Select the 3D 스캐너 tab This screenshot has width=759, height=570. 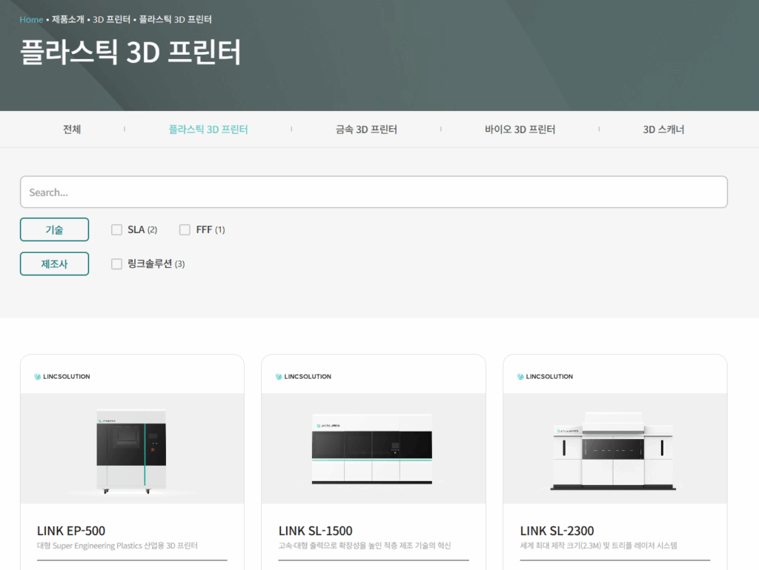(663, 130)
